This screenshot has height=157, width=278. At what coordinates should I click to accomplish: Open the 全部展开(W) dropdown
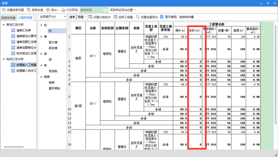pos(50,17)
